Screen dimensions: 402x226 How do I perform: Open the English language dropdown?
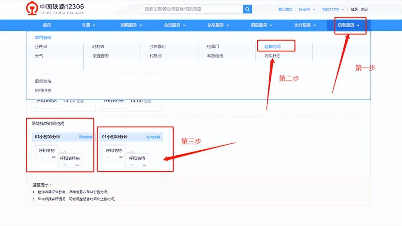pyautogui.click(x=305, y=9)
